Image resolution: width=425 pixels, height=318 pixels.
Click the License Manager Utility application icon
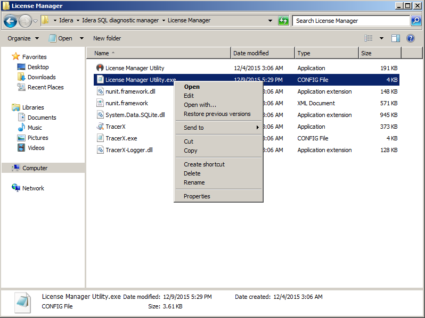click(100, 68)
